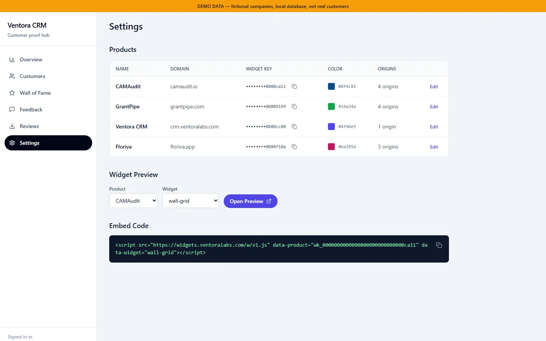546x341 pixels.
Task: Open the Widget dropdown showing wall-grid
Action: tap(191, 201)
